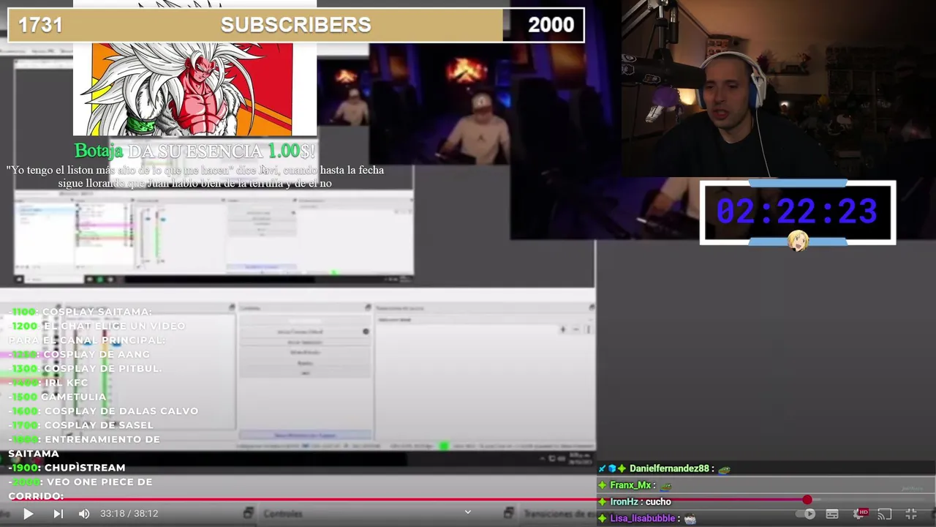Skip to the next video
The height and width of the screenshot is (527, 936).
point(58,514)
